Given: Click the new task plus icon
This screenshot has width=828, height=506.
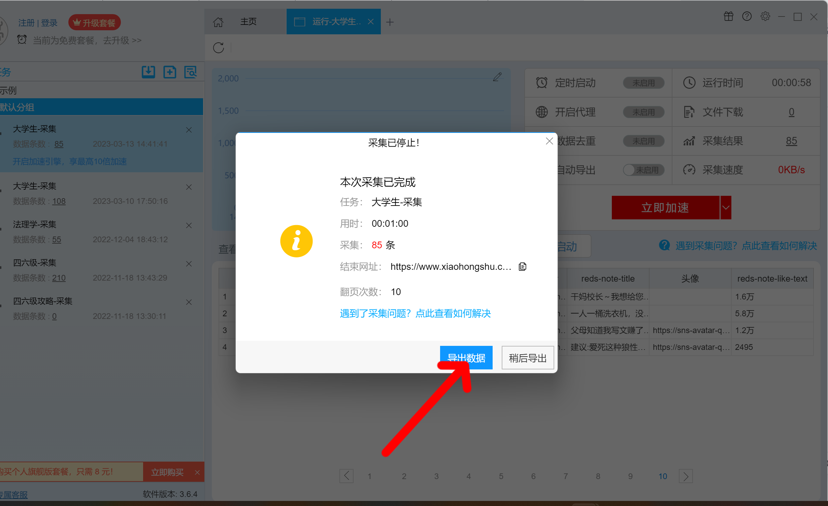Looking at the screenshot, I should (x=170, y=72).
